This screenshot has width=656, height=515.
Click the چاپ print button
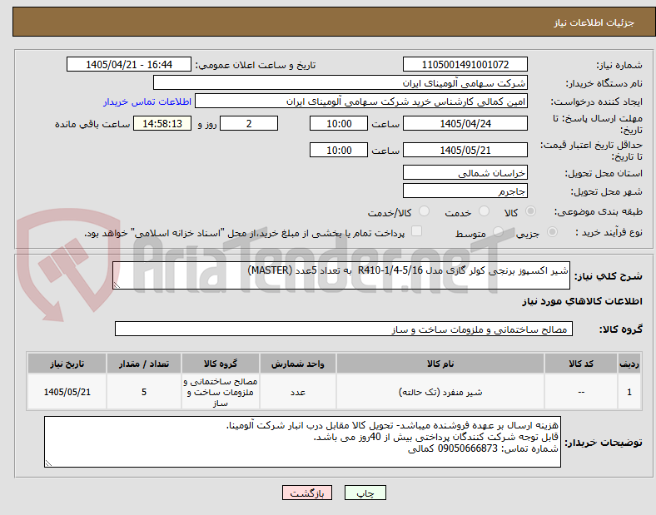(365, 493)
